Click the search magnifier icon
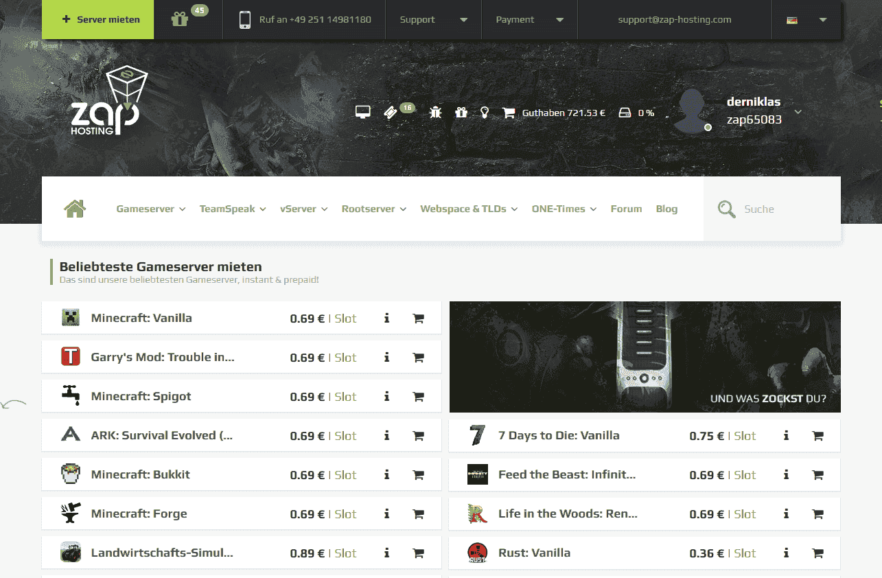This screenshot has height=578, width=882. (726, 209)
